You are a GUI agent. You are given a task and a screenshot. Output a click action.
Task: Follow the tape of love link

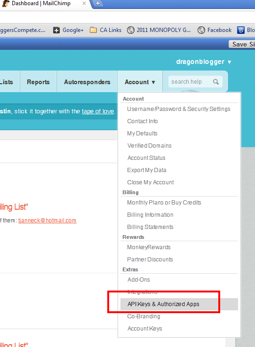click(x=98, y=111)
